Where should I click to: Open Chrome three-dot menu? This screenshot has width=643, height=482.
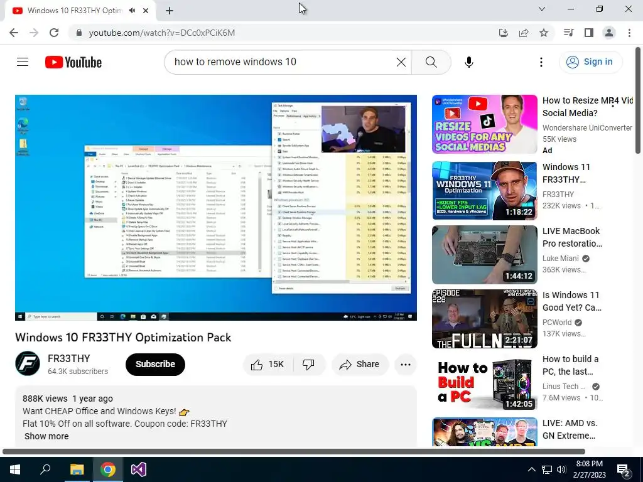(x=629, y=33)
